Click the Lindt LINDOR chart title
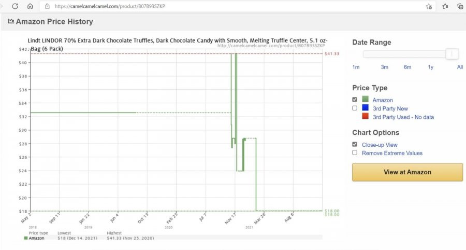This screenshot has width=466, height=250. point(178,44)
